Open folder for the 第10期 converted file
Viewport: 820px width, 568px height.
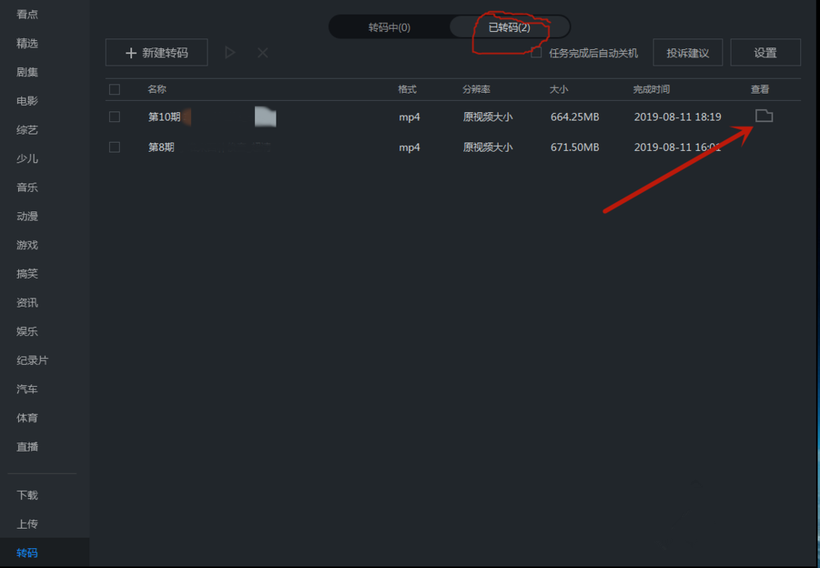[763, 116]
